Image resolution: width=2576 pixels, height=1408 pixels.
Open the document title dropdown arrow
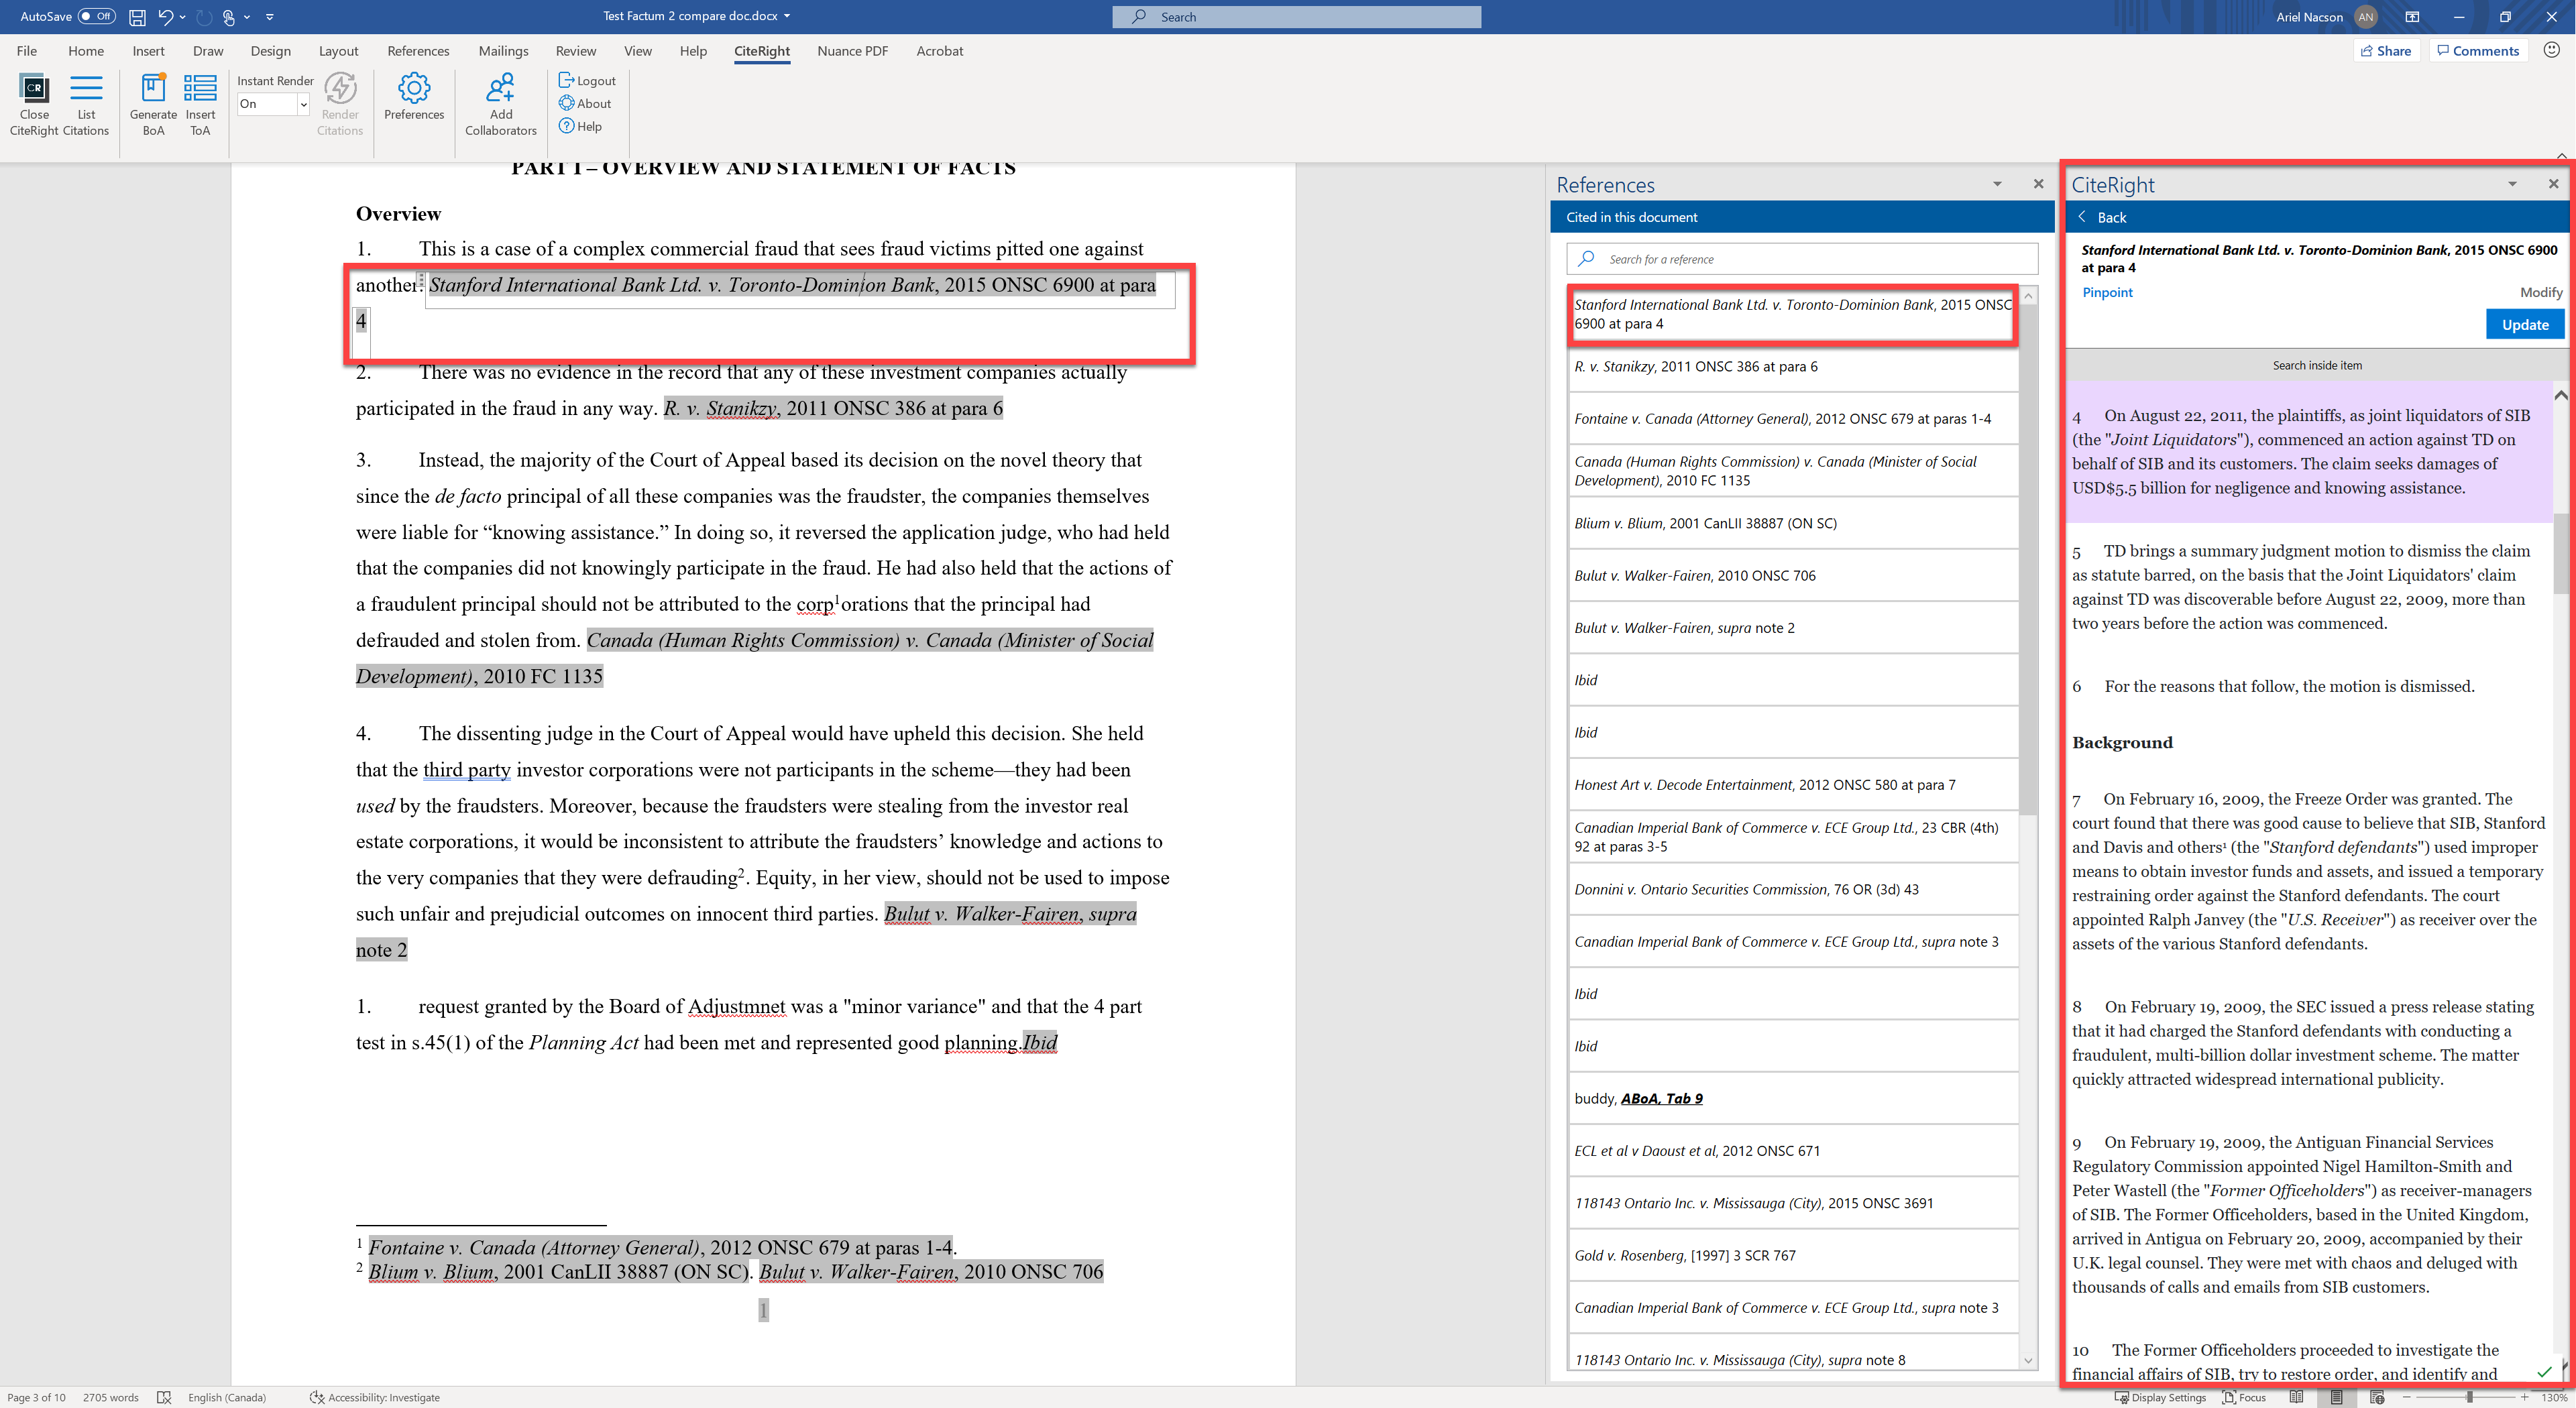pyautogui.click(x=787, y=16)
